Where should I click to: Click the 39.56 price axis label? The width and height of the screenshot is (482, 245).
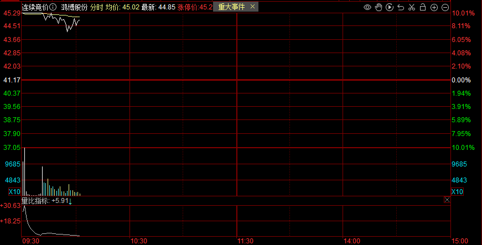coord(12,107)
